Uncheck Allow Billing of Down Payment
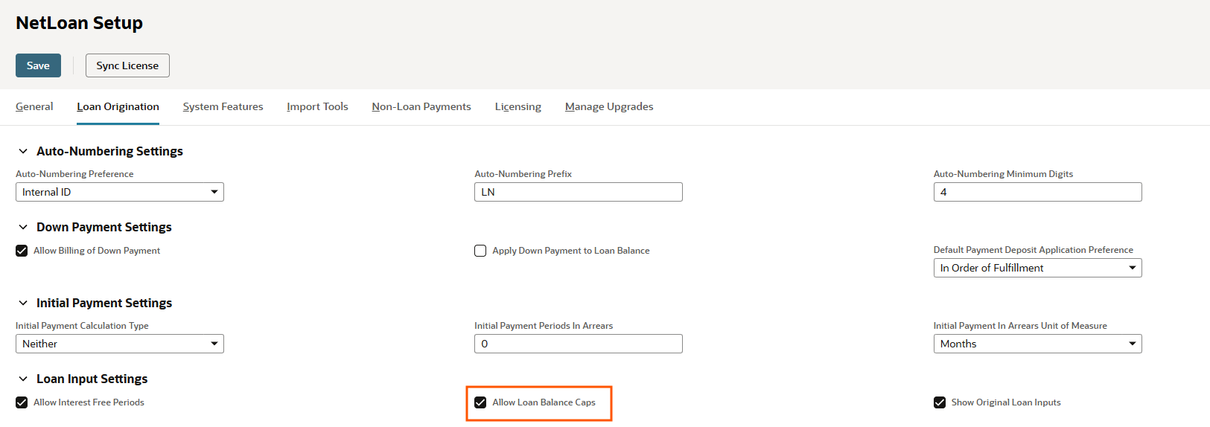The width and height of the screenshot is (1210, 427). pyautogui.click(x=22, y=251)
